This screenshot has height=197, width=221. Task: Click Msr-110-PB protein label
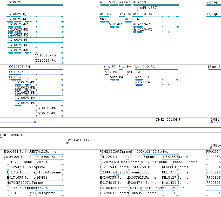point(145,77)
